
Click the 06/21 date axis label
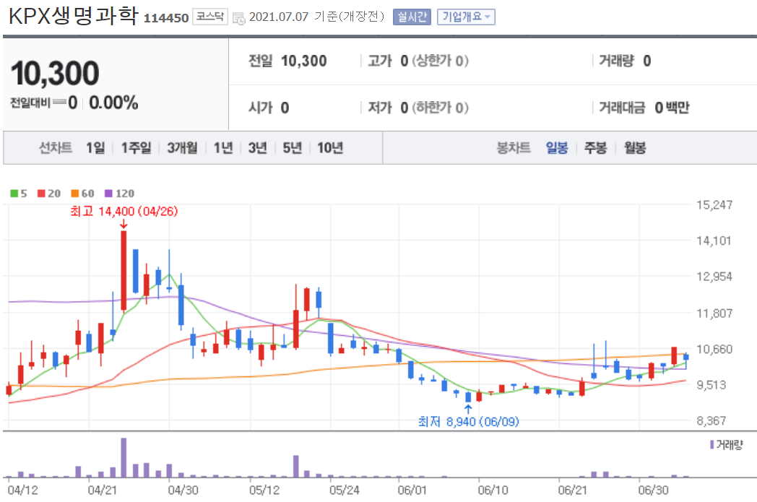573,490
